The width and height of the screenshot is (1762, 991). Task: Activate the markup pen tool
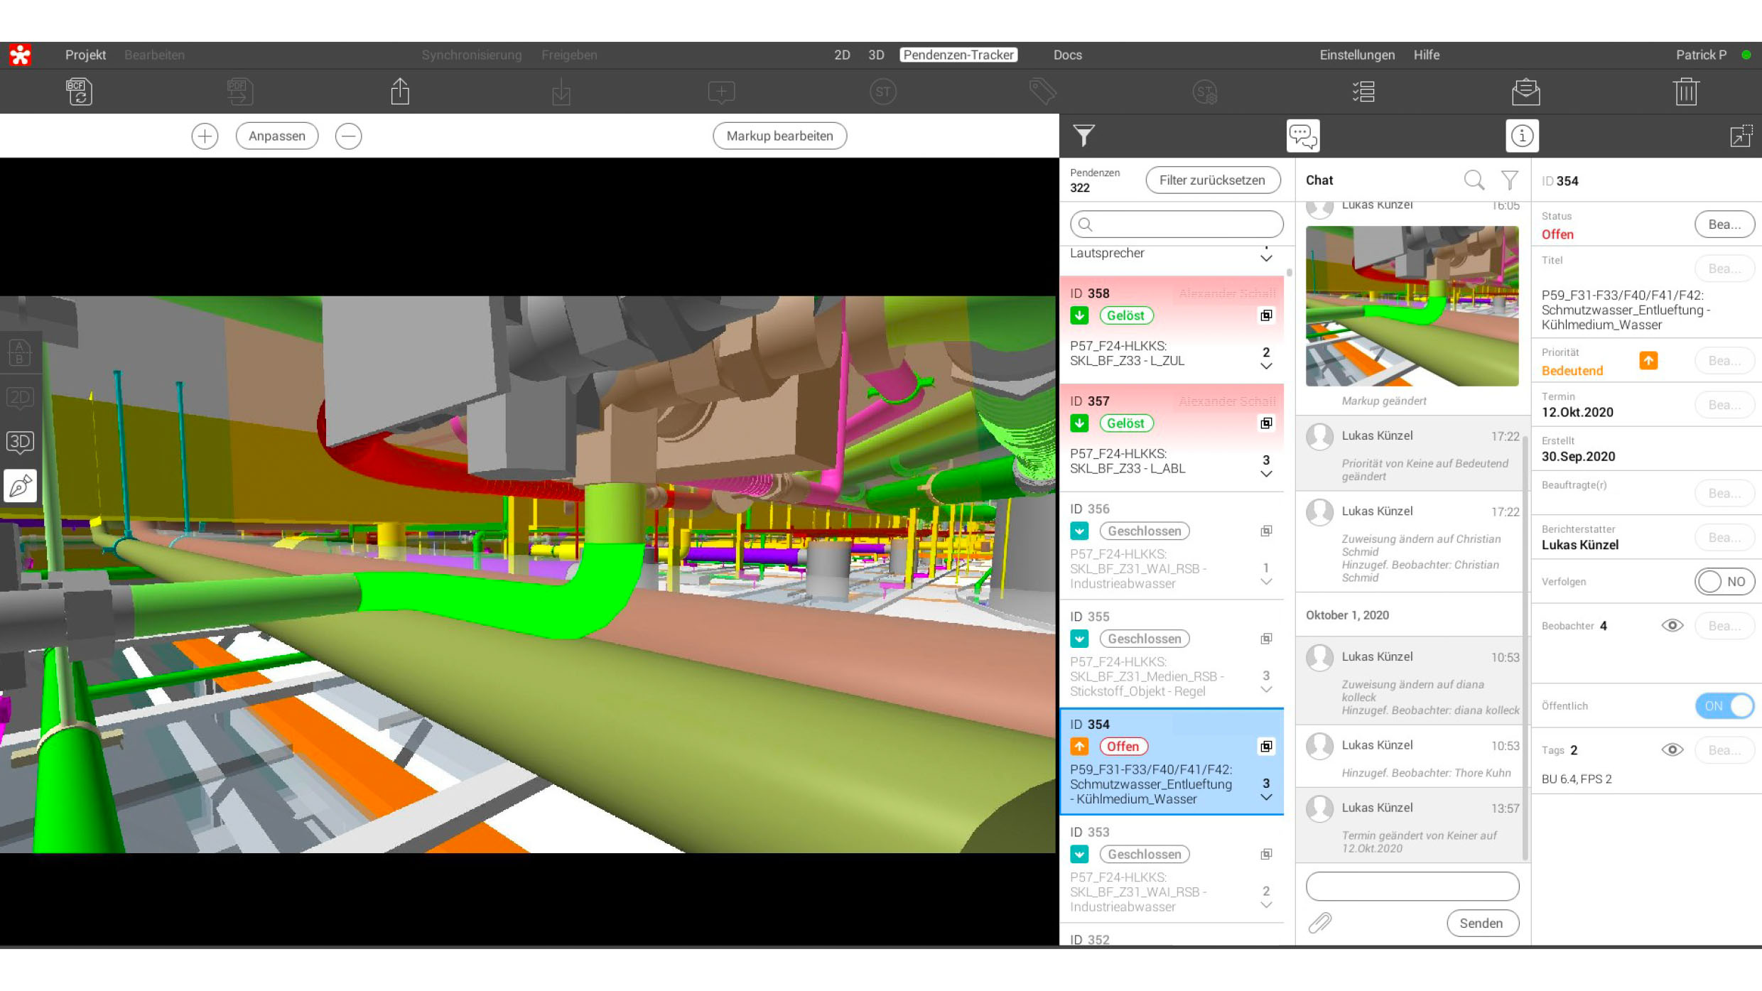pos(20,486)
